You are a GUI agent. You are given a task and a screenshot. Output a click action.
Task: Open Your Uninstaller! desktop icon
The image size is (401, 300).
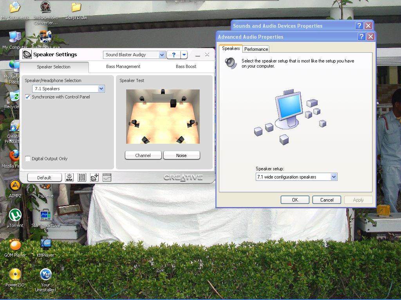(x=45, y=280)
